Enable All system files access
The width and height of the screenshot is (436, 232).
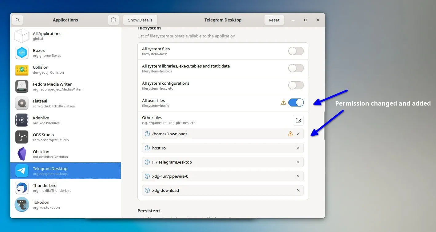click(296, 51)
